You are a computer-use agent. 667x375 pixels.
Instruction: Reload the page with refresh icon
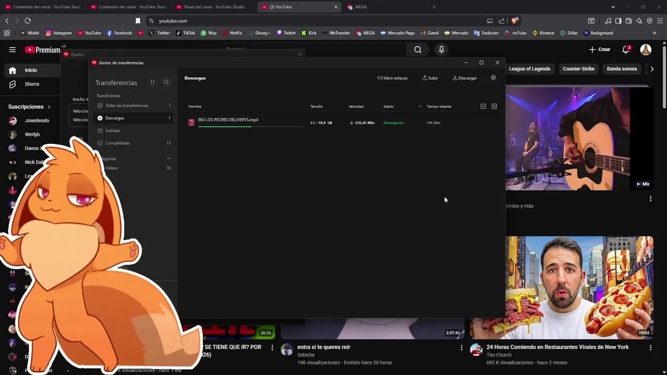coord(28,21)
